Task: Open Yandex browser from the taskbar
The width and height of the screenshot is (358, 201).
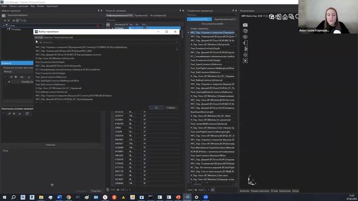Action: pyautogui.click(x=105, y=197)
